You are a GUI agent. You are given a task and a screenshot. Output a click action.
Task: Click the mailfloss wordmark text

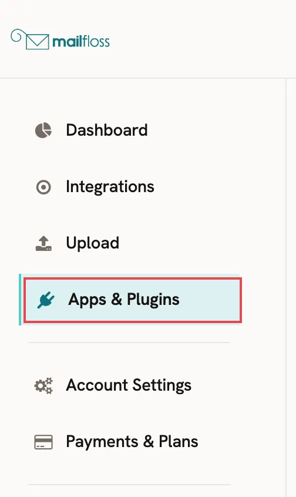point(81,42)
